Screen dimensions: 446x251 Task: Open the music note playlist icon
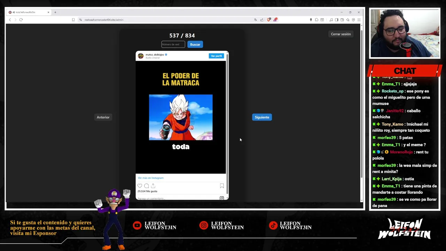(331, 20)
